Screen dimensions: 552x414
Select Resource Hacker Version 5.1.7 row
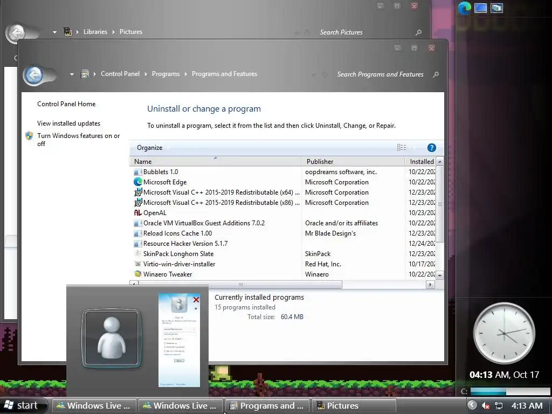(x=284, y=243)
